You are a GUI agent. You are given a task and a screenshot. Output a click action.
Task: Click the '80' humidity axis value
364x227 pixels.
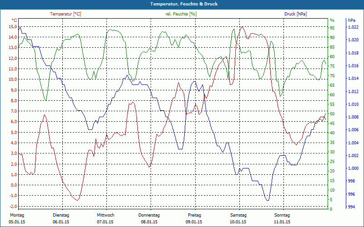point(333,56)
